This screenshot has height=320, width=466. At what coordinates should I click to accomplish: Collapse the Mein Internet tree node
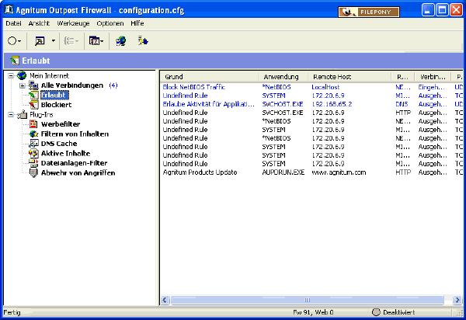click(11, 76)
